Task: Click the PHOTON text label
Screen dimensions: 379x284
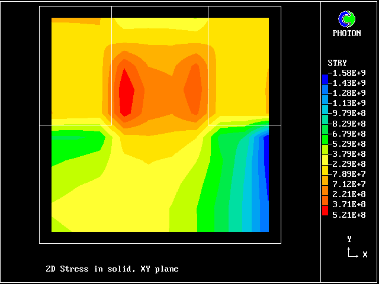Action: tap(346, 34)
